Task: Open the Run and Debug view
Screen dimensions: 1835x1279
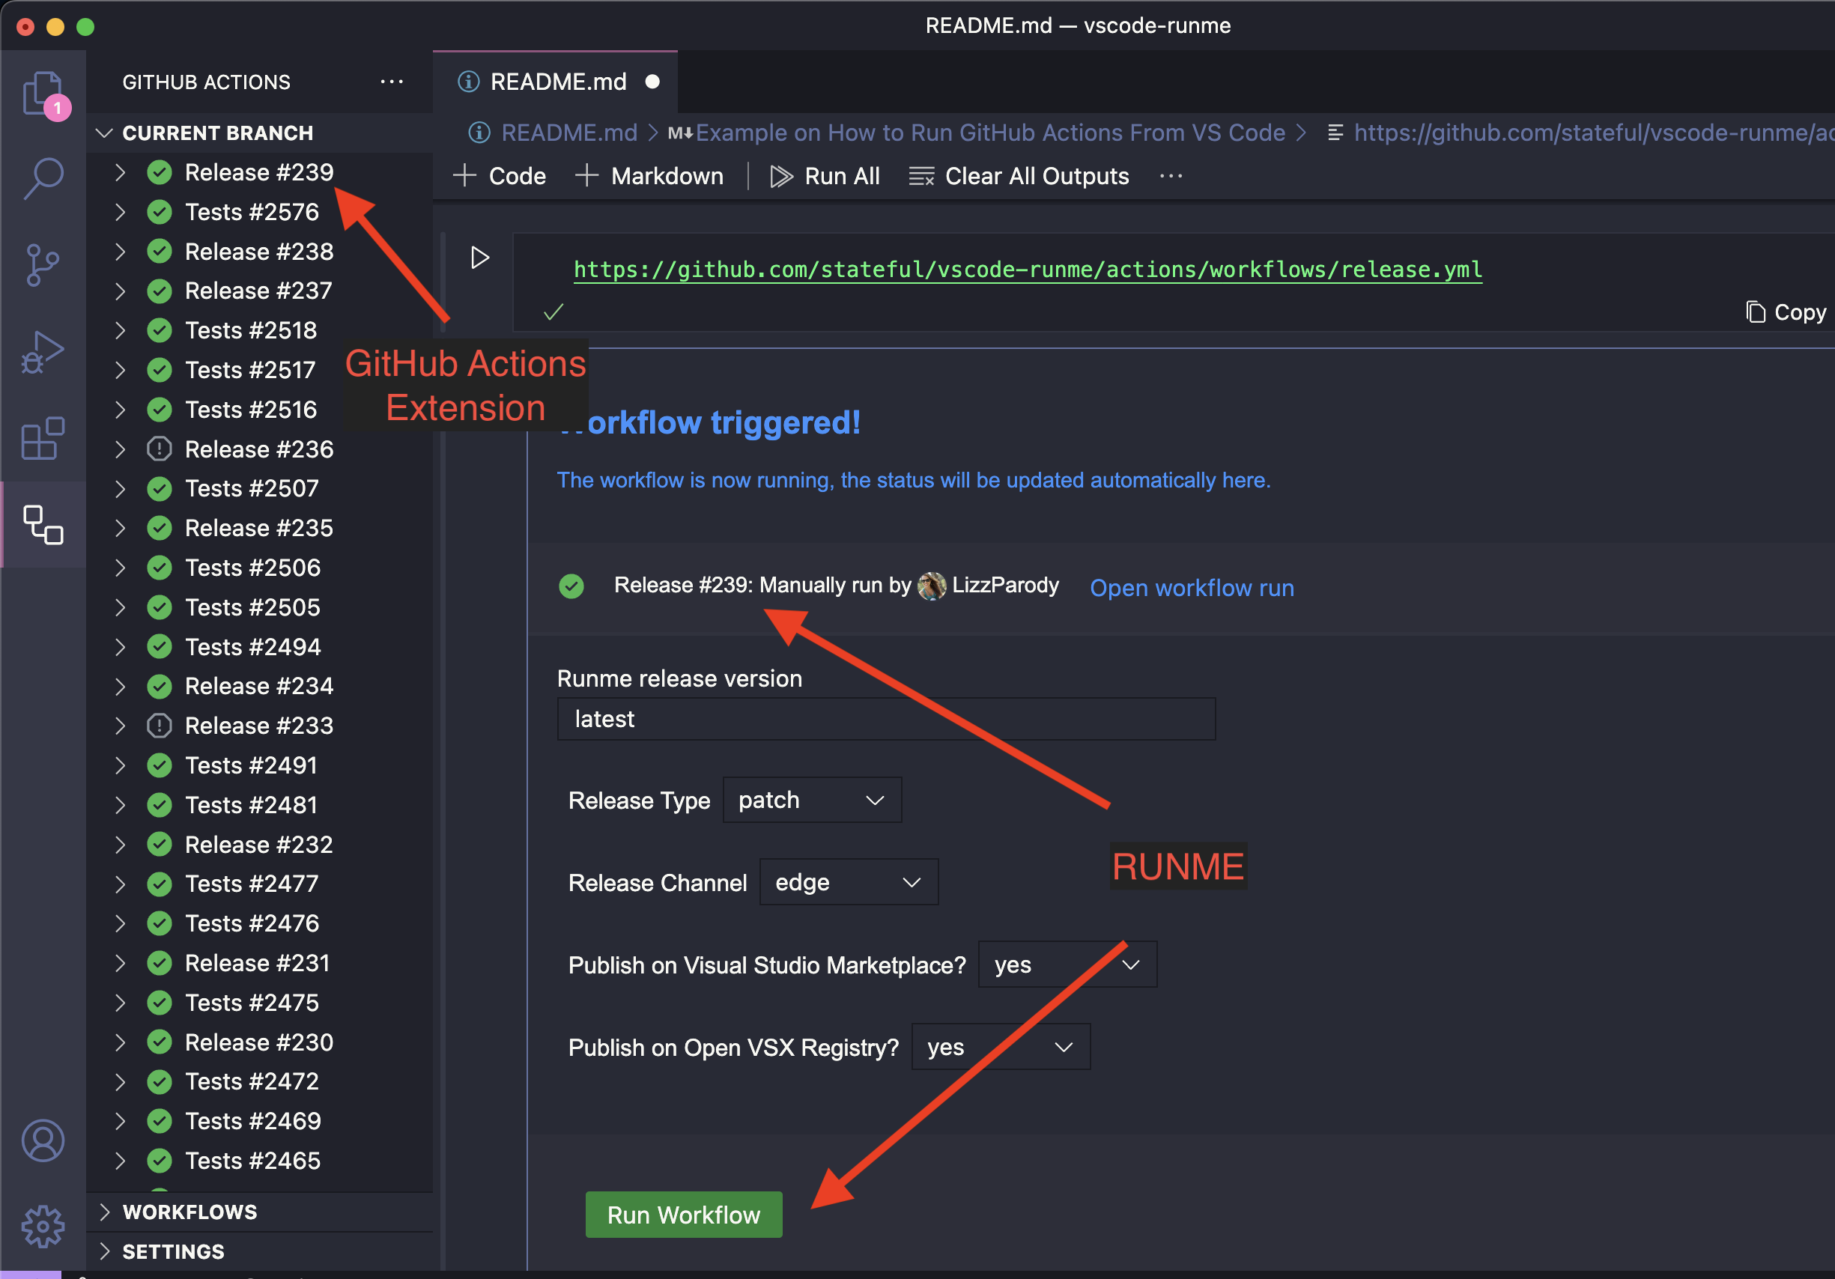Action: [x=43, y=352]
